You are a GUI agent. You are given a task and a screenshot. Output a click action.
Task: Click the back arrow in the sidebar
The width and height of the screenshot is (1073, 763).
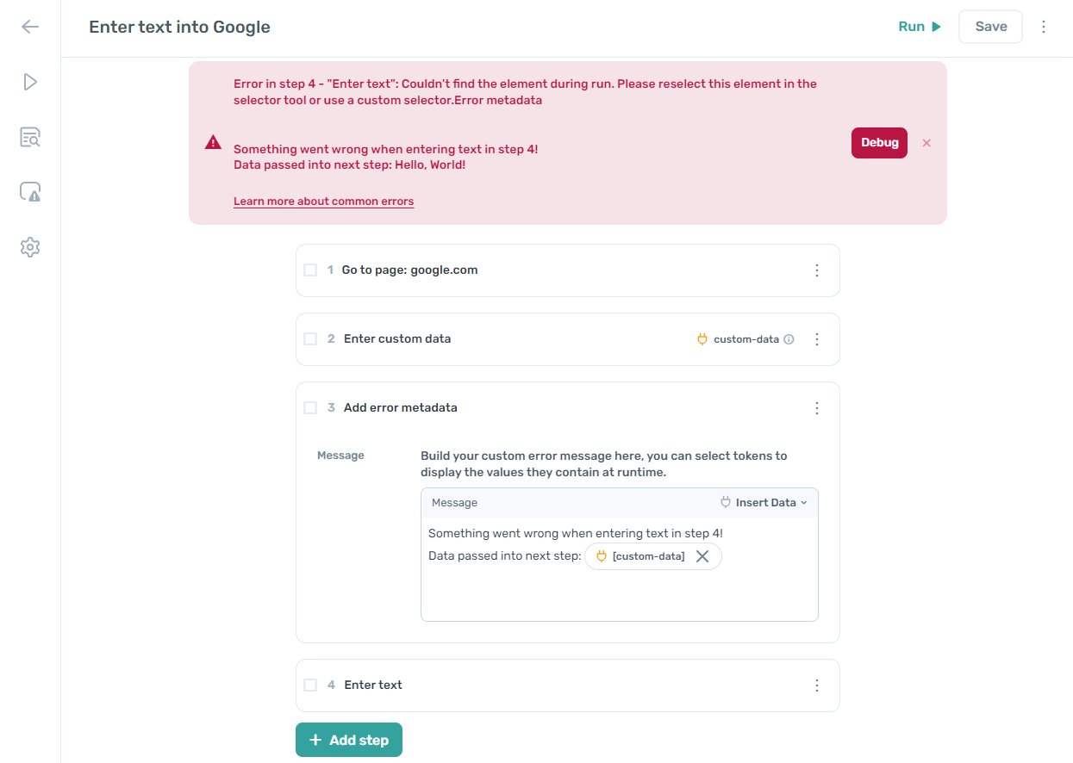(x=29, y=27)
